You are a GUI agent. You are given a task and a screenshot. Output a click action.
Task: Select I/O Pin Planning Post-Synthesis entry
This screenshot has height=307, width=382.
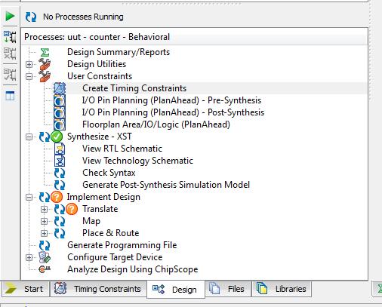click(173, 112)
